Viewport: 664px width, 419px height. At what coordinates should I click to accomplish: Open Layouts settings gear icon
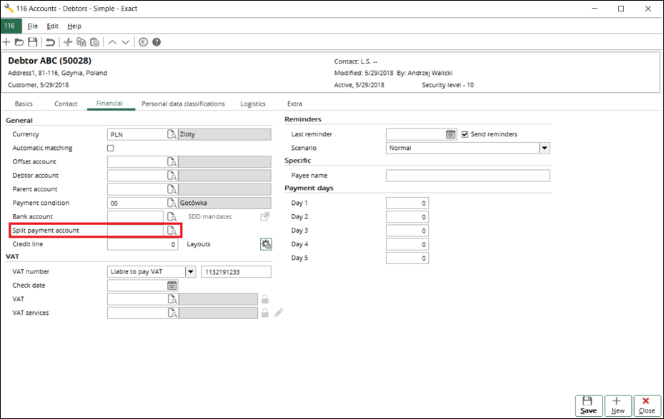click(266, 244)
